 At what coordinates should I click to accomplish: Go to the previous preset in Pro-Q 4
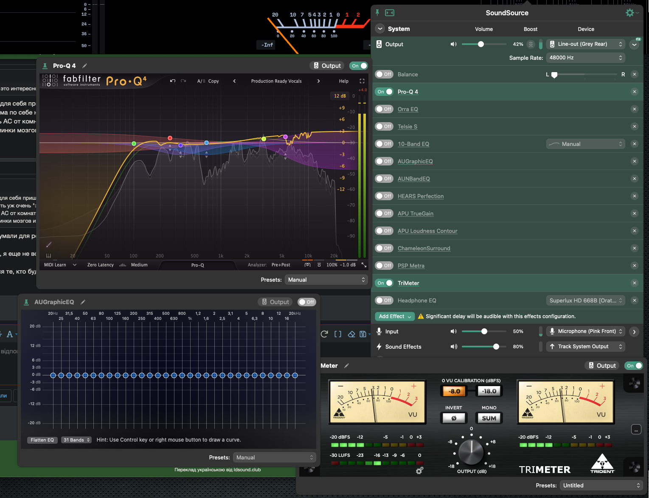pyautogui.click(x=234, y=81)
